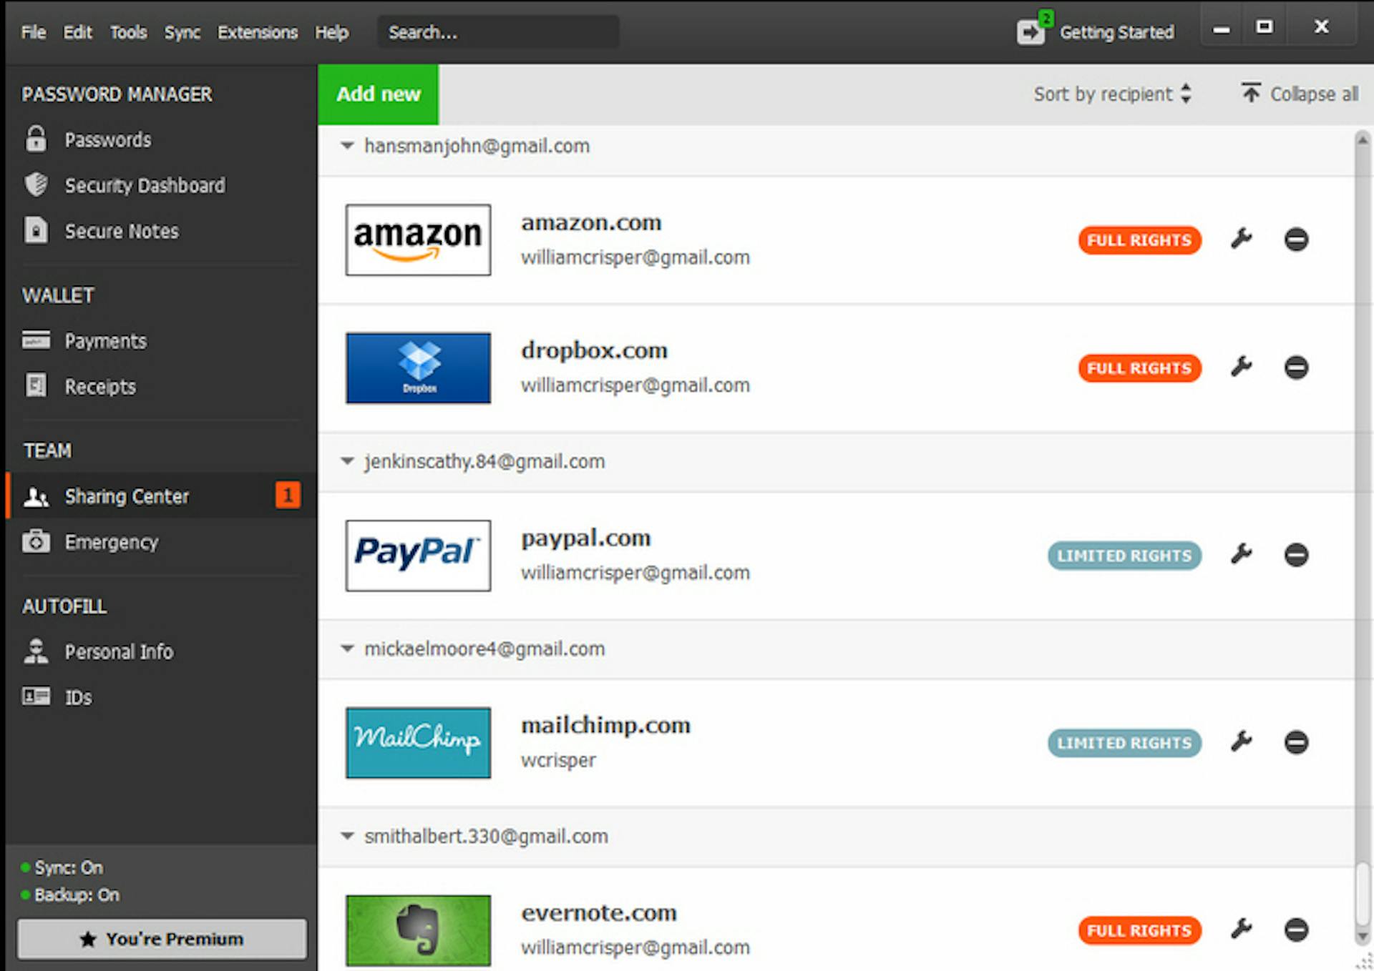This screenshot has height=971, width=1374.
Task: Click the orange notification badge on Sharing Center
Action: pyautogui.click(x=288, y=495)
